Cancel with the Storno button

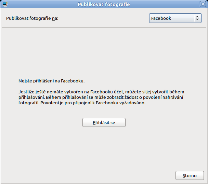[x=190, y=175]
